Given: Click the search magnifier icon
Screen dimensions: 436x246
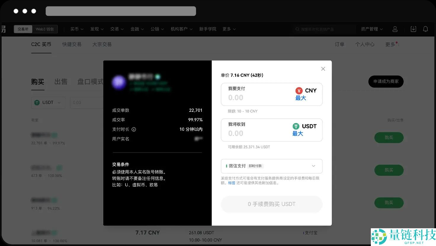Looking at the screenshot, I should click(x=297, y=29).
